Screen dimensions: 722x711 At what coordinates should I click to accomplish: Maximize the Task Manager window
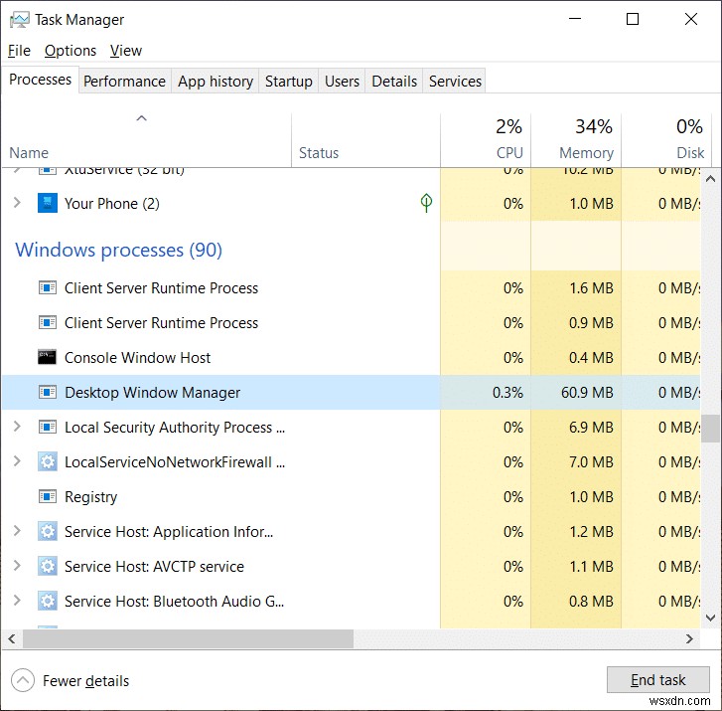pos(633,19)
